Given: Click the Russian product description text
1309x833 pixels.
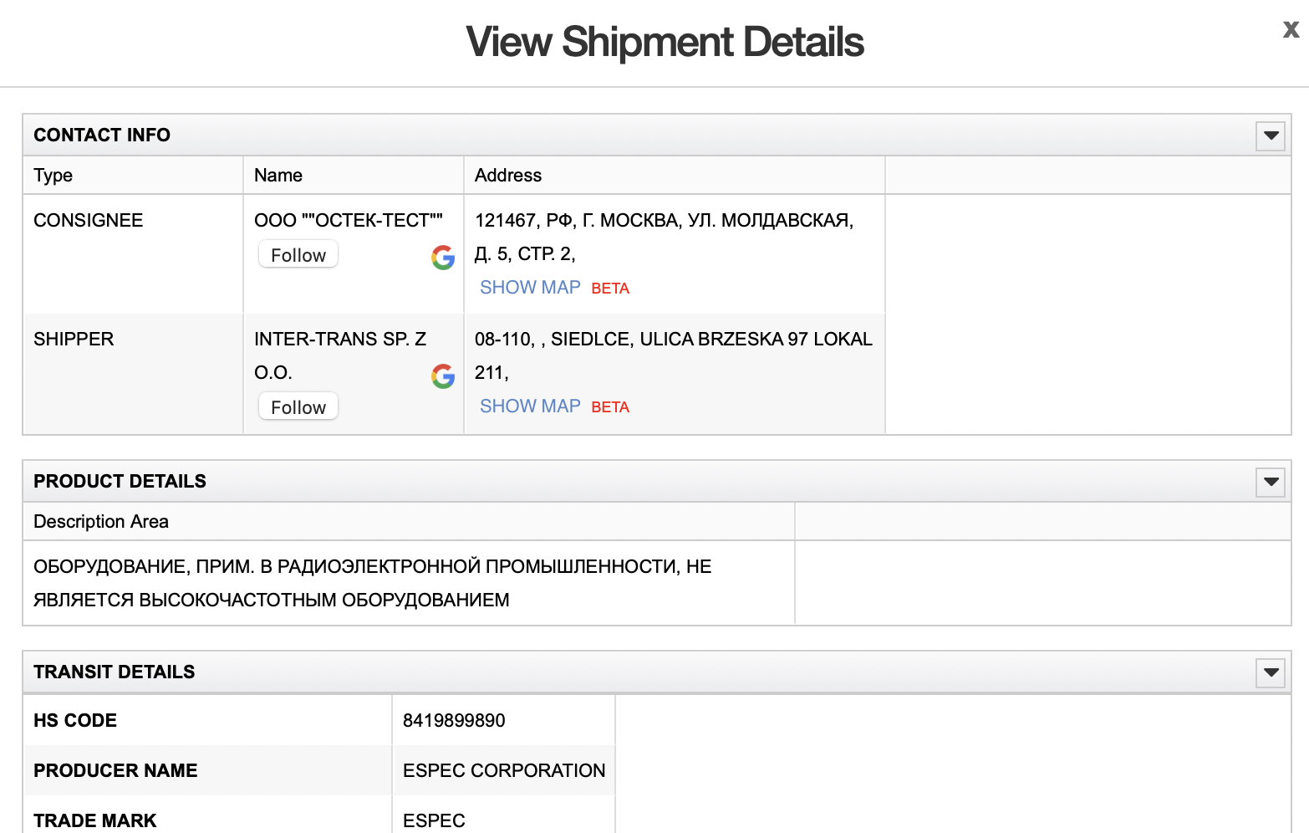Looking at the screenshot, I should [372, 583].
